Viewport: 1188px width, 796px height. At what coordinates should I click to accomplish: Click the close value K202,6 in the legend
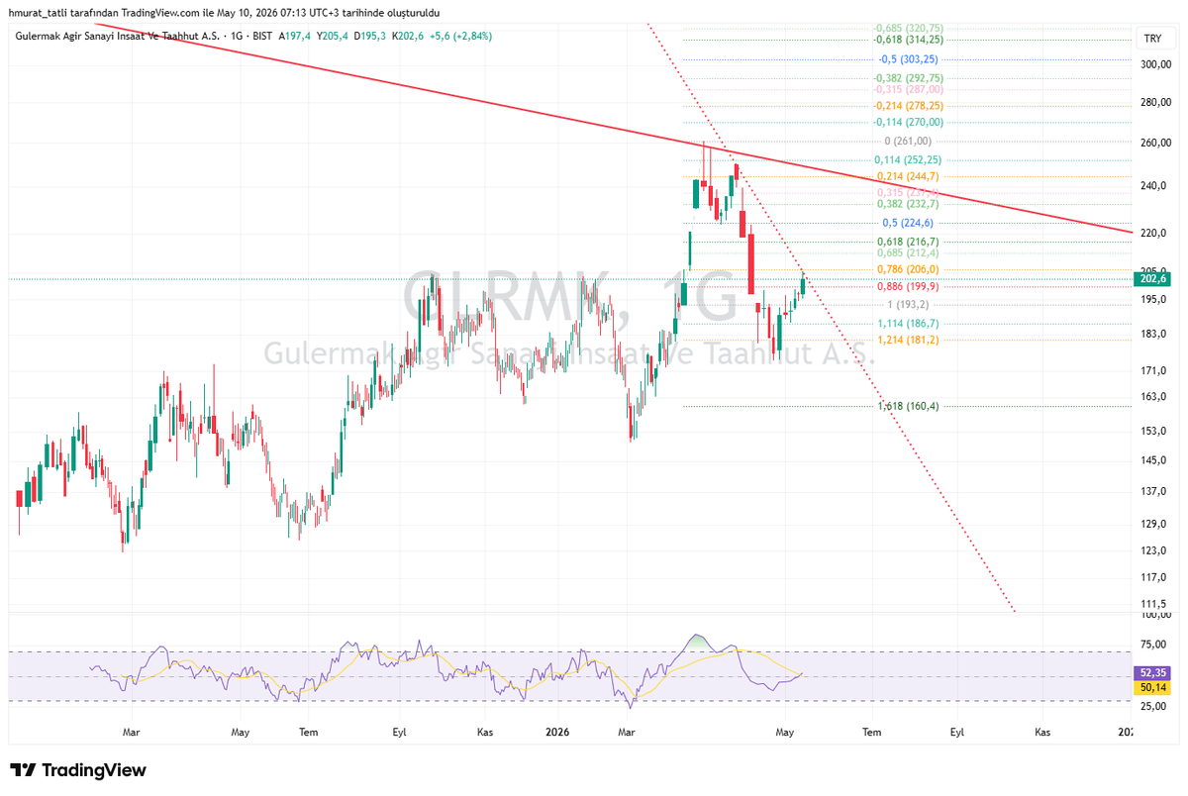pyautogui.click(x=410, y=36)
